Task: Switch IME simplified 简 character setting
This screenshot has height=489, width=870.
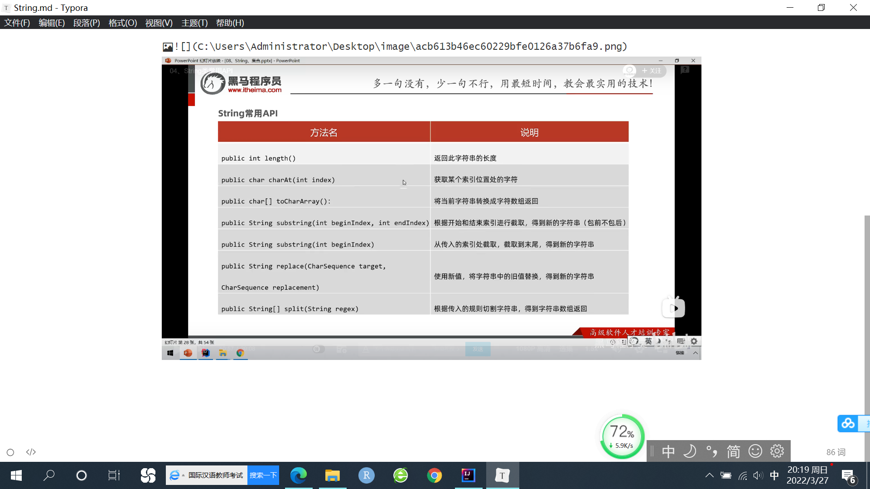Action: [x=733, y=451]
